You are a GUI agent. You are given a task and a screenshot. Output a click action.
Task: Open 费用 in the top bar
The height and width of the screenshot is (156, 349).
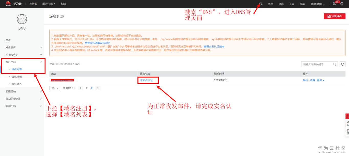click(270, 4)
